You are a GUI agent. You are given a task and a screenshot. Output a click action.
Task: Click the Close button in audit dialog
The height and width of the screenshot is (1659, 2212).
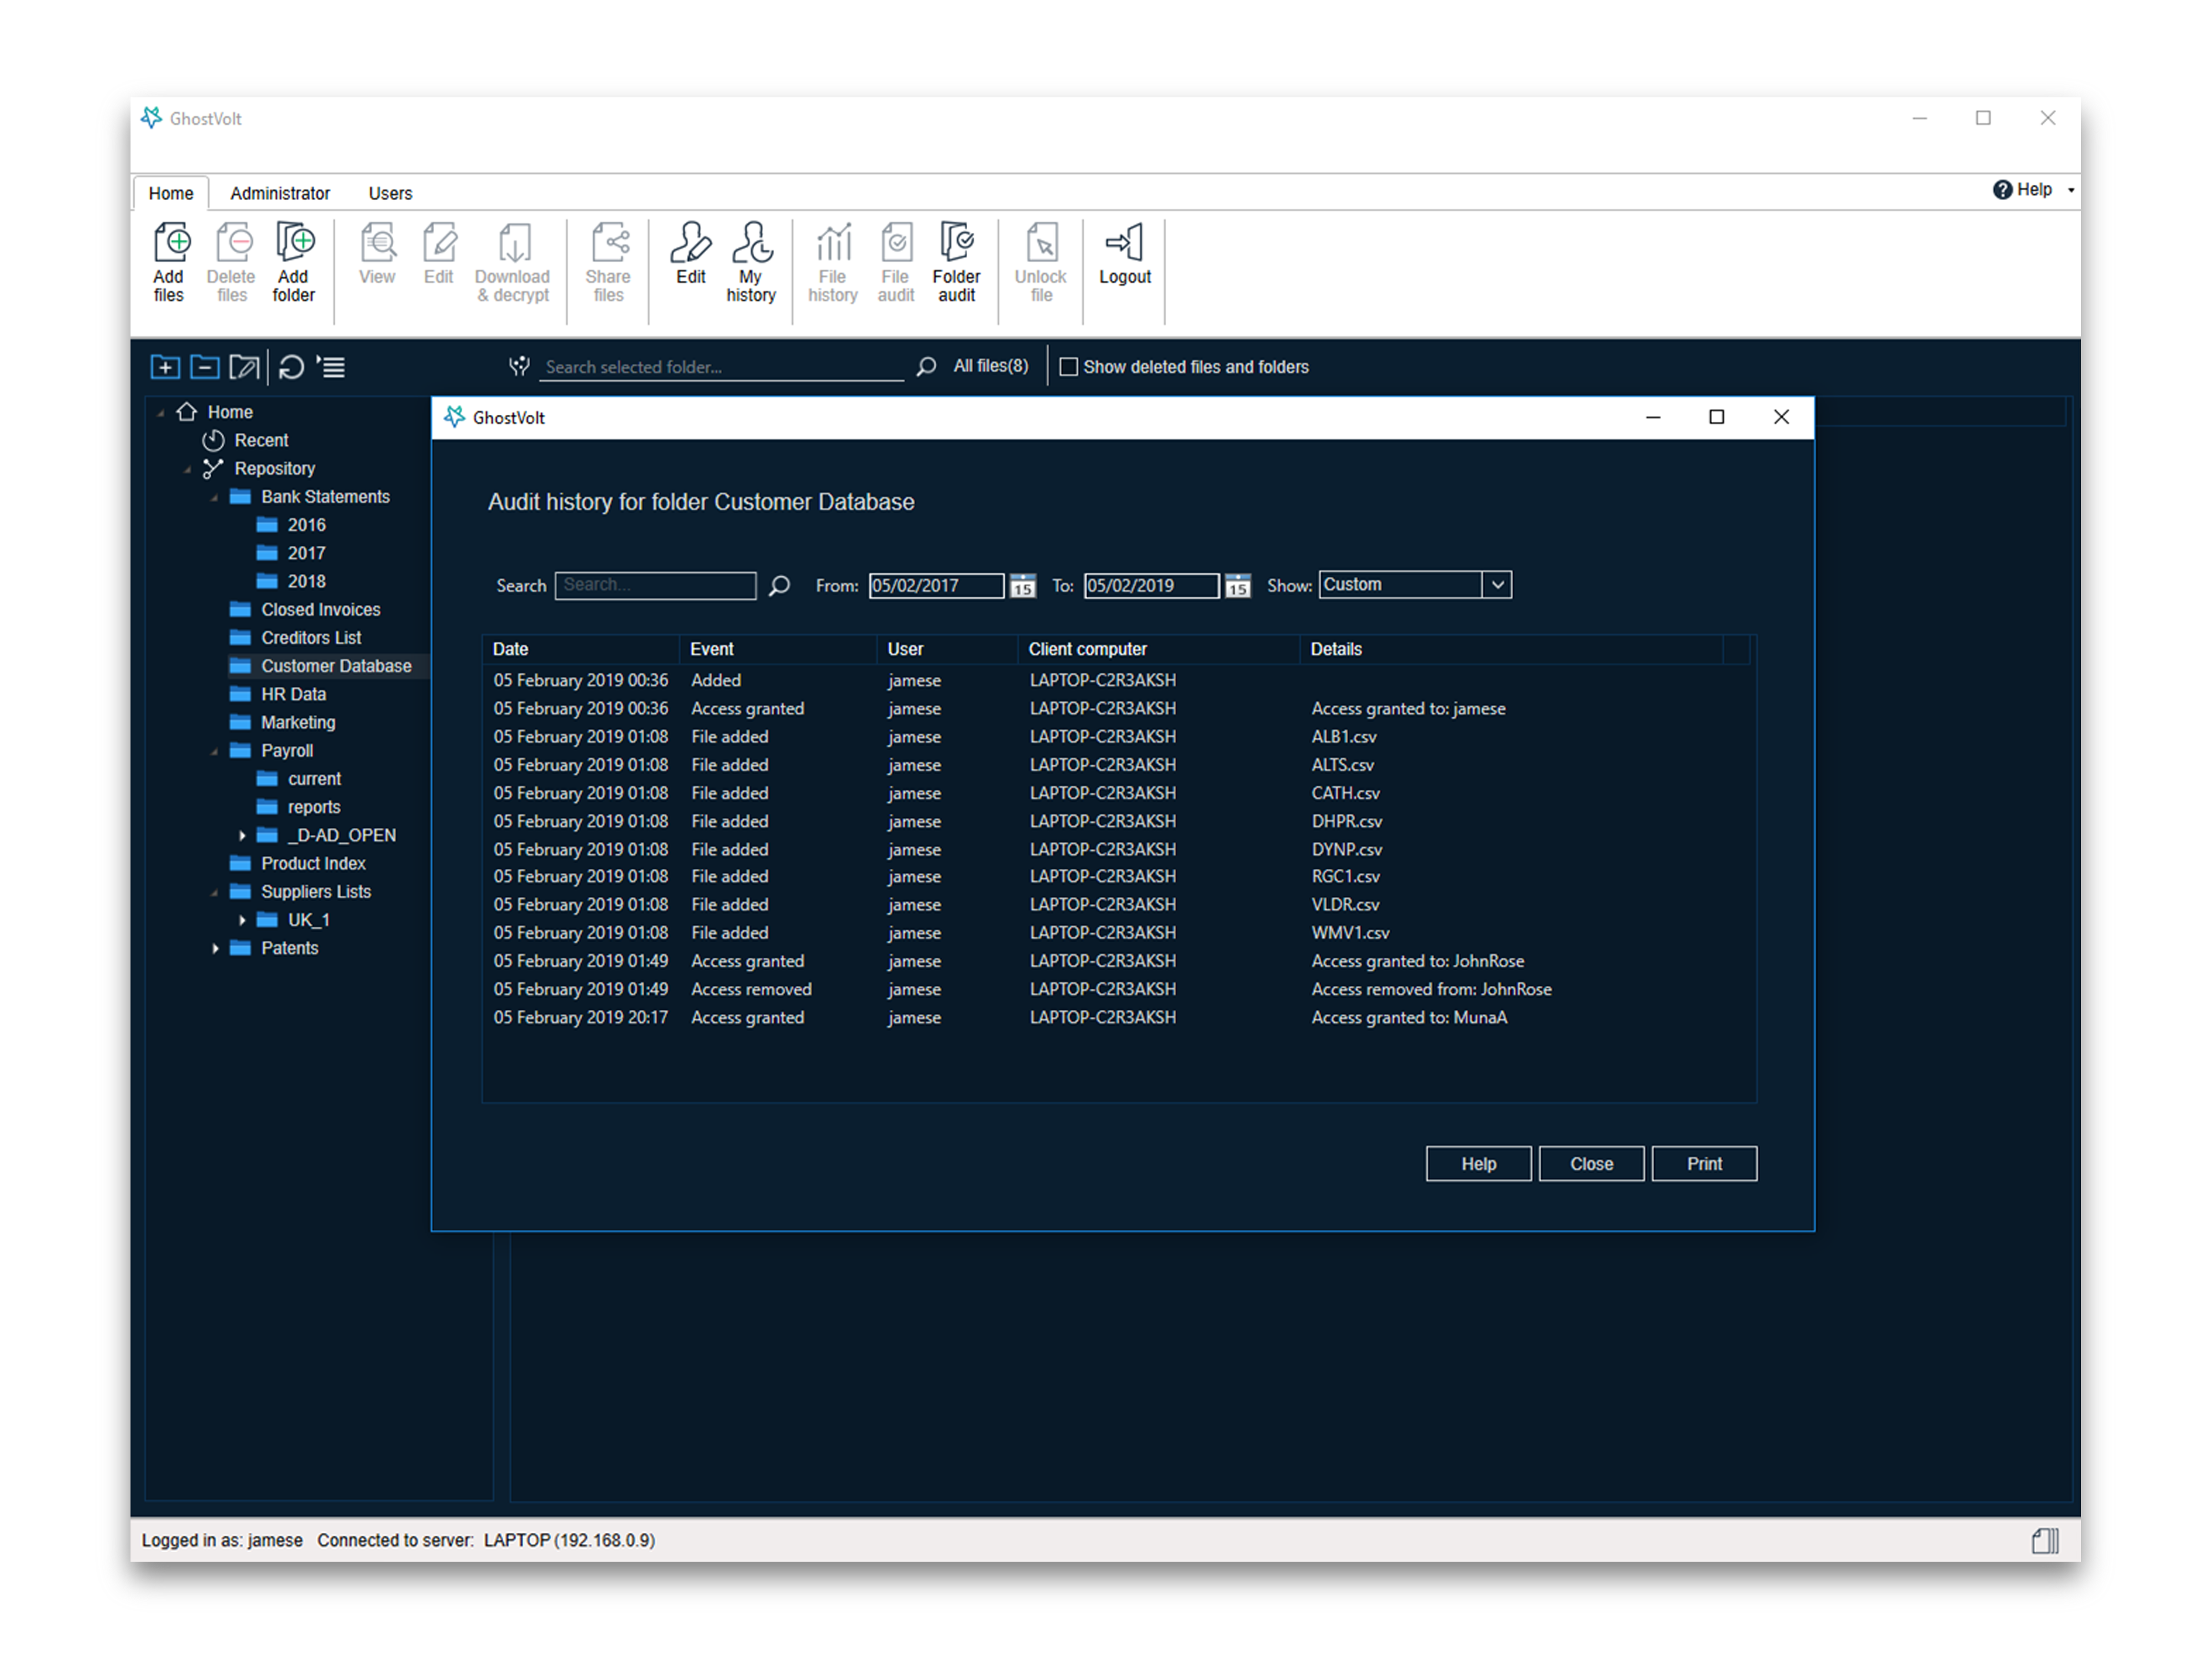[x=1590, y=1164]
